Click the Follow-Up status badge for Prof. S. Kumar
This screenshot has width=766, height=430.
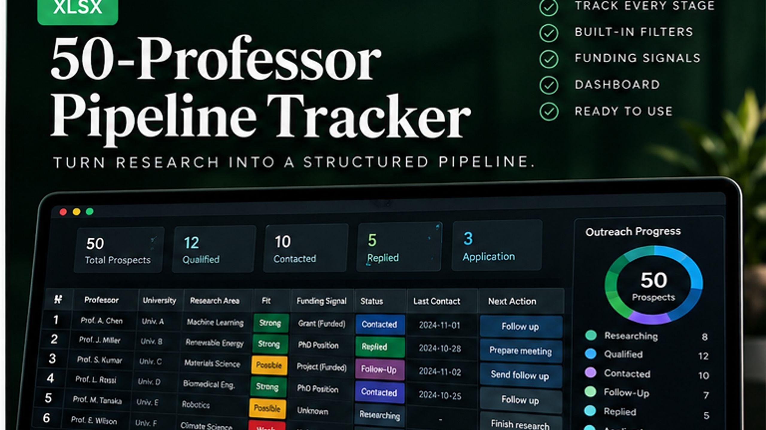click(x=379, y=369)
